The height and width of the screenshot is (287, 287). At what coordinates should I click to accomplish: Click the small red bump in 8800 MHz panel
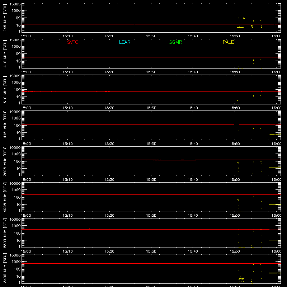(90, 229)
